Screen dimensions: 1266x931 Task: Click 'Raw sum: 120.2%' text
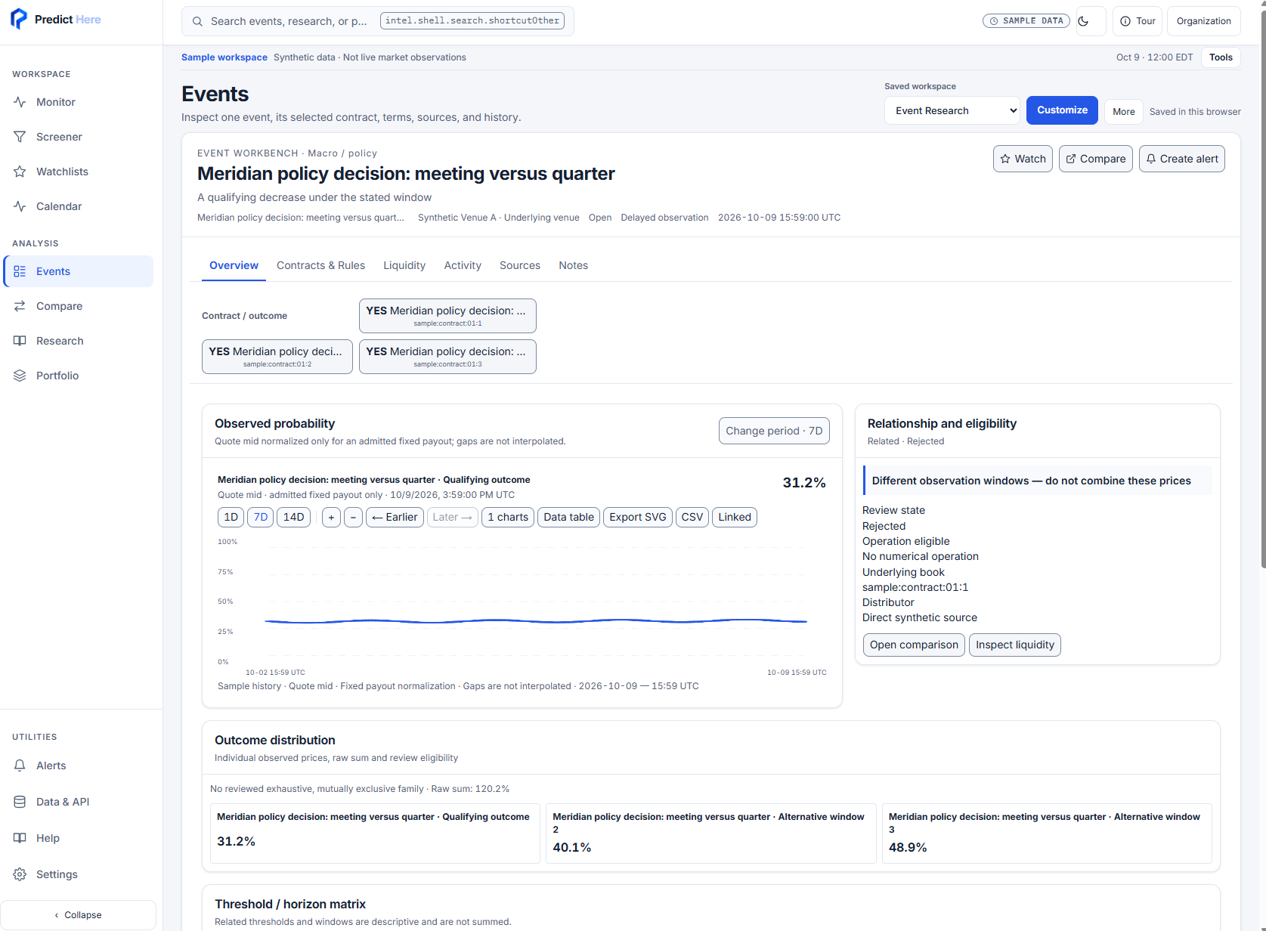tap(470, 789)
